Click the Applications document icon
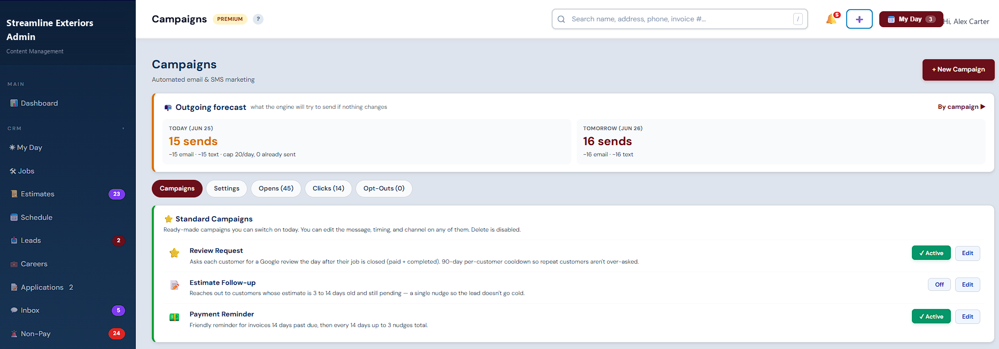999x349 pixels. 14,287
